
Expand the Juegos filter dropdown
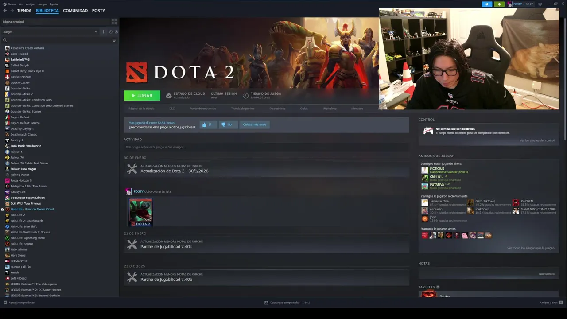tap(50, 32)
